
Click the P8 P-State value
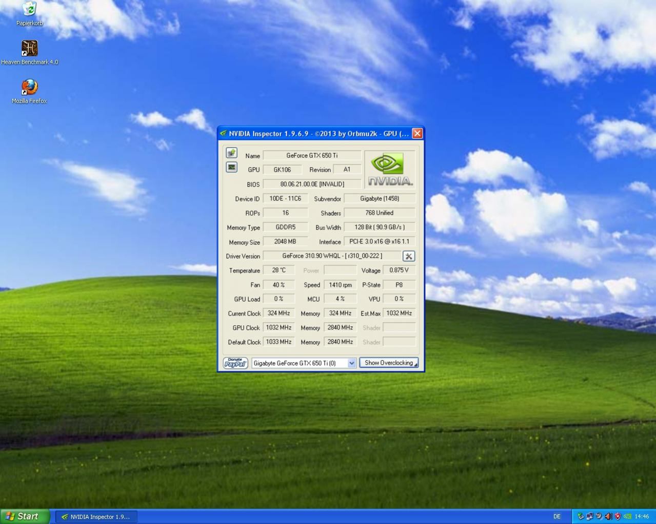pos(399,284)
